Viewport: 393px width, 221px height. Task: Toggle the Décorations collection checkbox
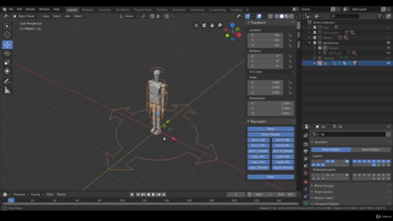(x=315, y=33)
